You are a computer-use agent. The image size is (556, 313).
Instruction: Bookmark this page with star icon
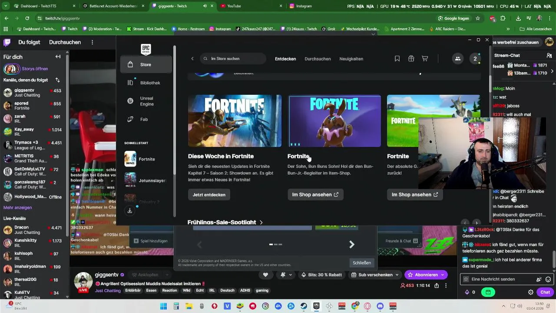[478, 18]
